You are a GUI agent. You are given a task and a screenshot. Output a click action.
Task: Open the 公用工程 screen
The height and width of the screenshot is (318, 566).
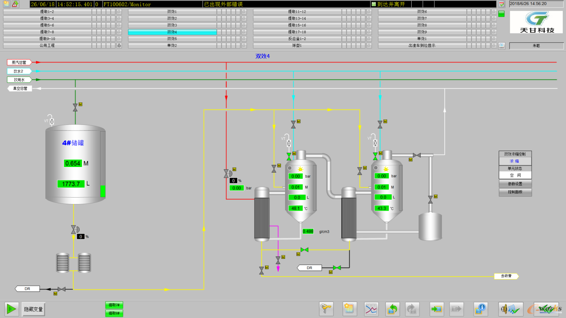point(47,45)
